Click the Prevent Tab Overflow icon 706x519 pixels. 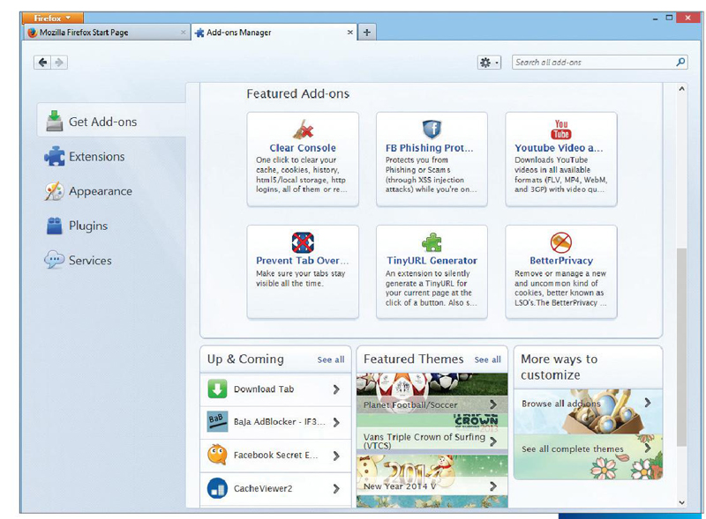coord(303,243)
